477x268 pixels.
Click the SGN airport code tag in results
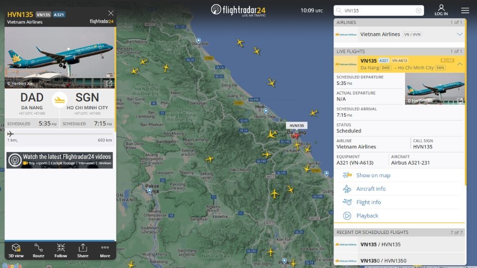(440, 68)
